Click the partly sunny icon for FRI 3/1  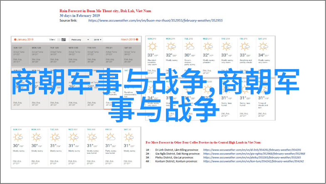(x=110, y=137)
